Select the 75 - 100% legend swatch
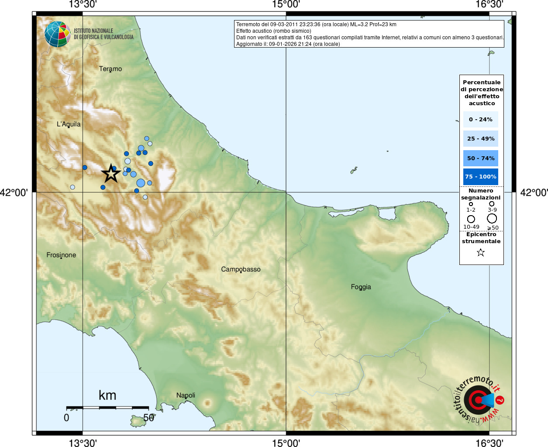 tap(480, 176)
